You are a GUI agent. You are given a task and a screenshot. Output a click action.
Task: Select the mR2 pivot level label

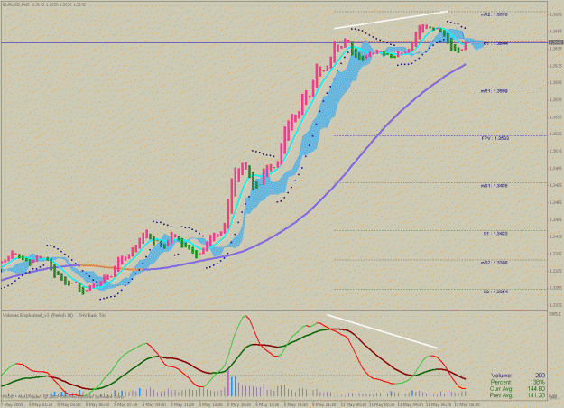point(495,14)
